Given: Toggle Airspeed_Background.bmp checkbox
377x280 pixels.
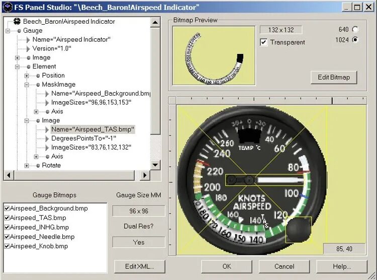Looking at the screenshot, I should tap(7, 208).
